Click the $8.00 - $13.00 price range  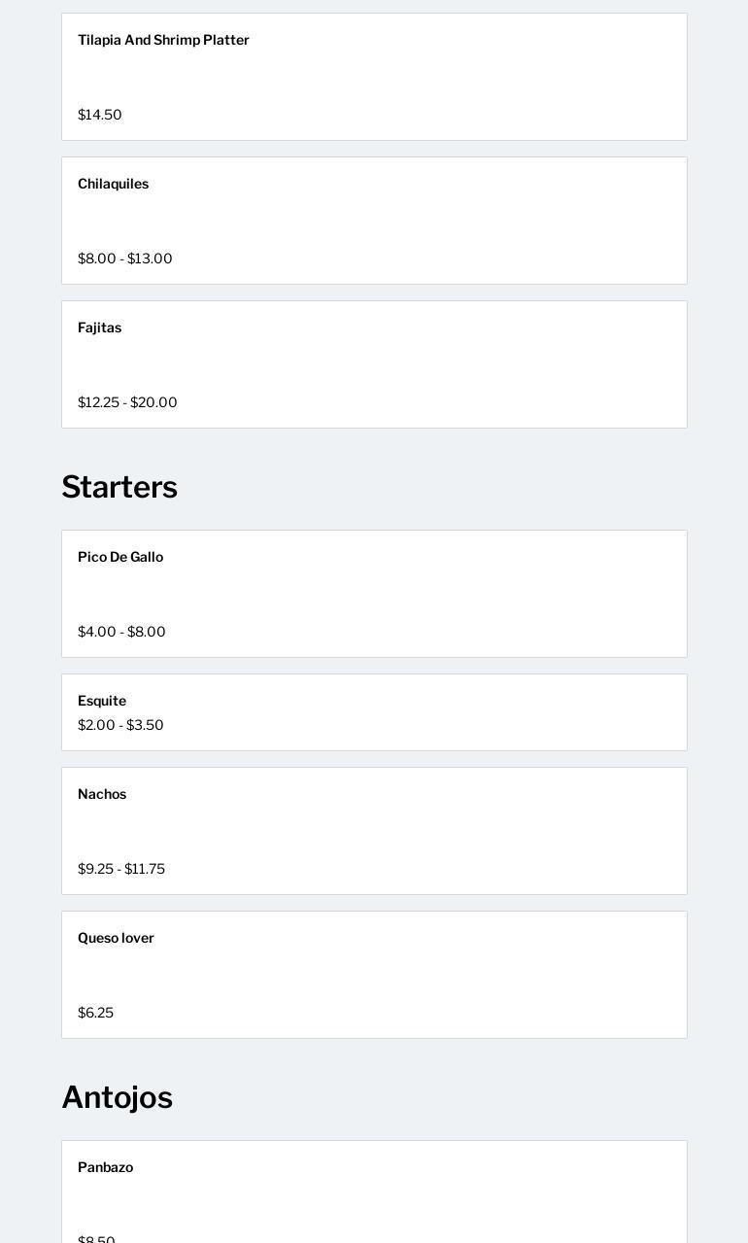click(x=125, y=259)
